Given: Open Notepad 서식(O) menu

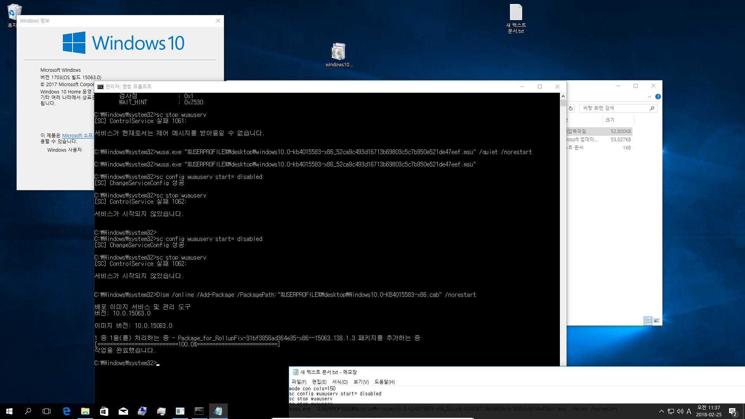Looking at the screenshot, I should pos(340,382).
